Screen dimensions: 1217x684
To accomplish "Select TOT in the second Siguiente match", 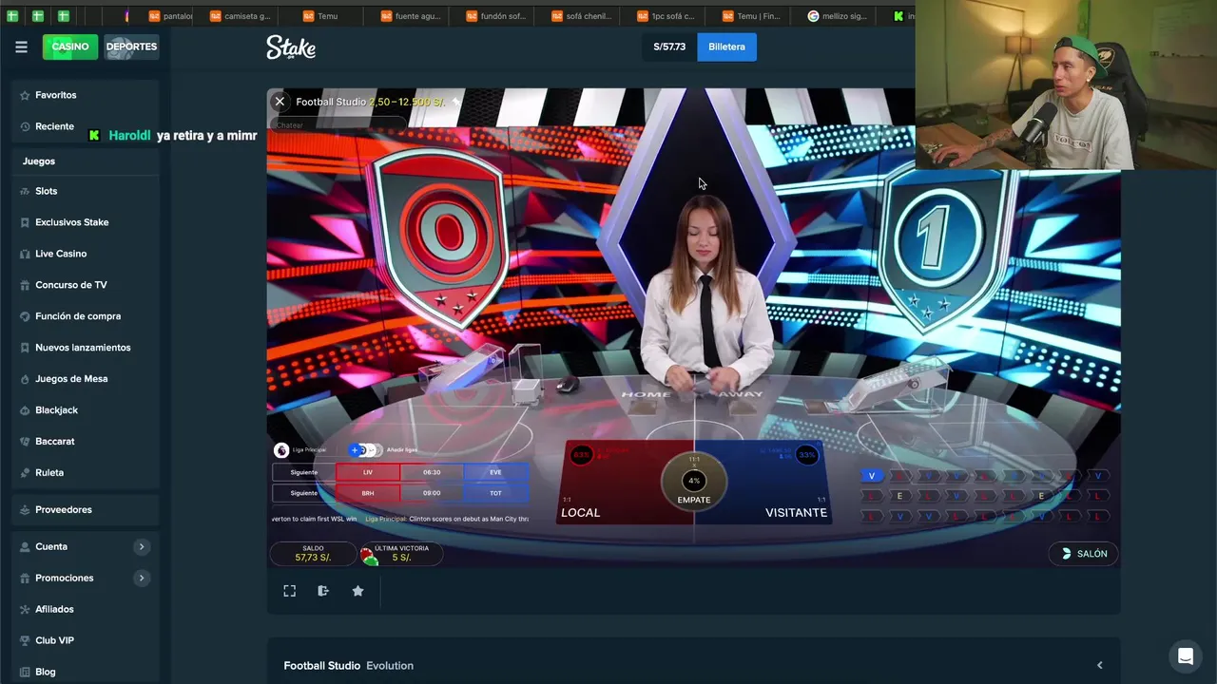I will pos(495,493).
